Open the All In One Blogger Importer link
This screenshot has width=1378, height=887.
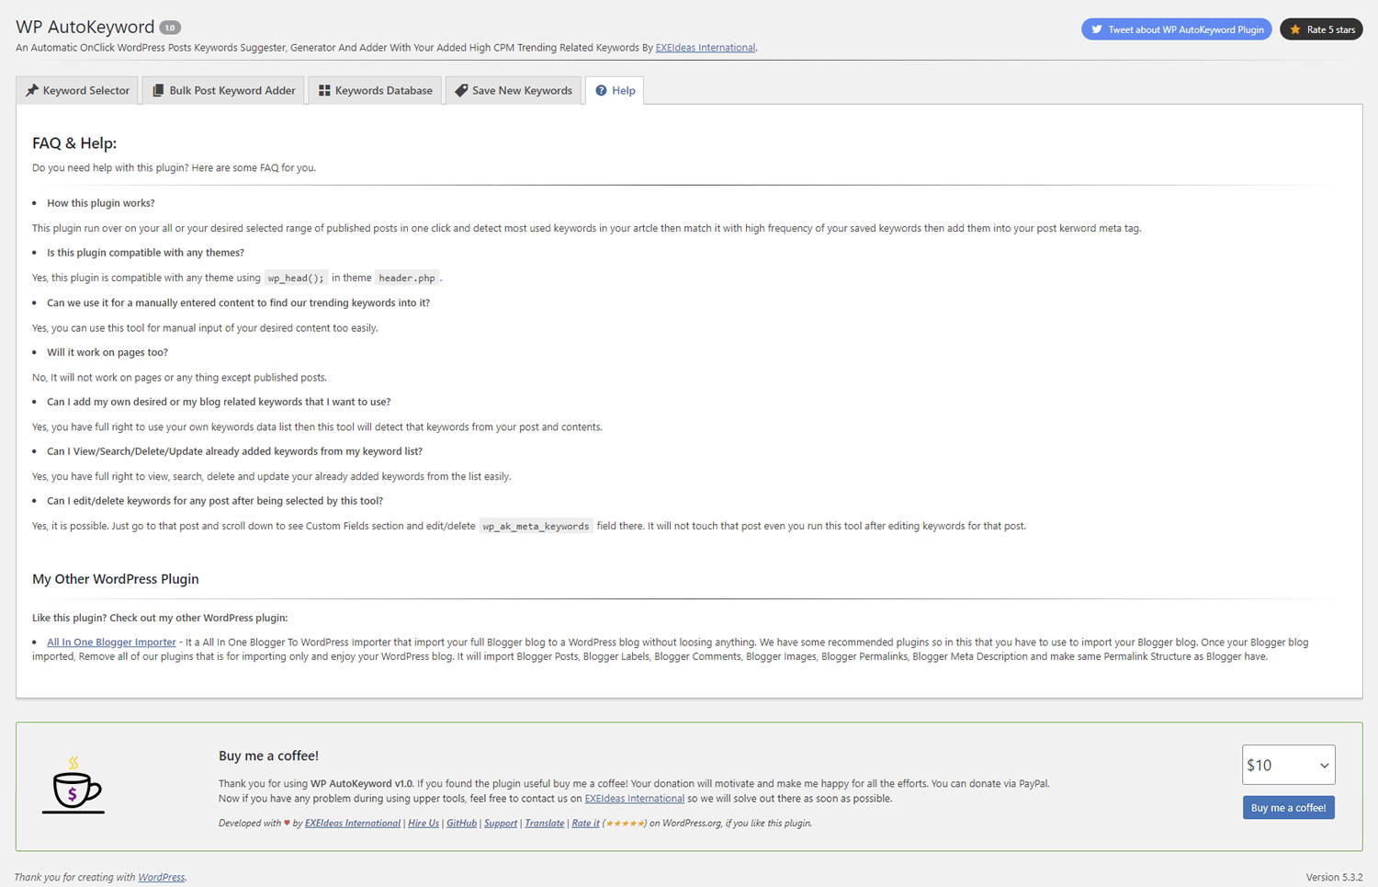coord(111,643)
